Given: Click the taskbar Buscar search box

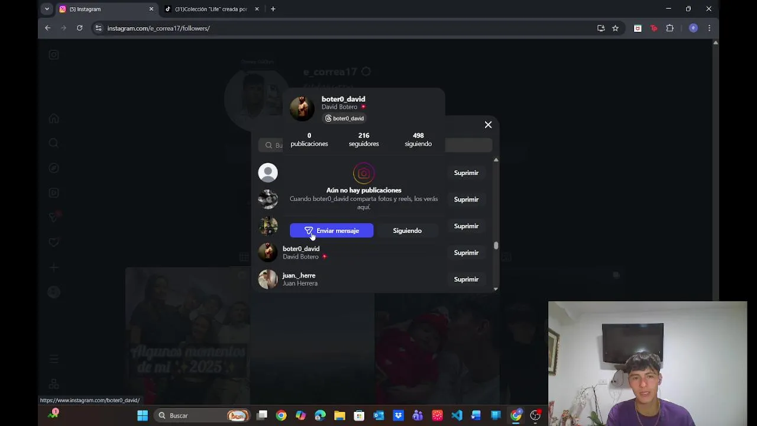Looking at the screenshot, I should coord(202,415).
